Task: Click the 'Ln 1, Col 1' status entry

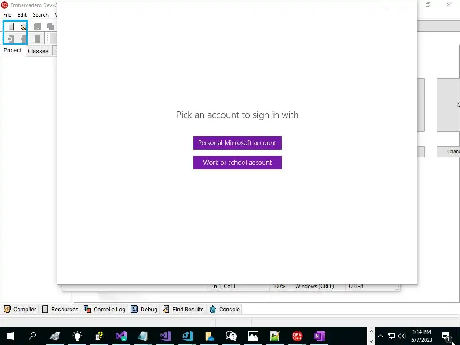Action: point(223,286)
